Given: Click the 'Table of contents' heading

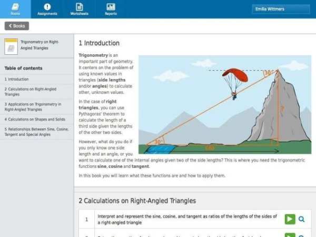Looking at the screenshot, I should click(x=23, y=68).
